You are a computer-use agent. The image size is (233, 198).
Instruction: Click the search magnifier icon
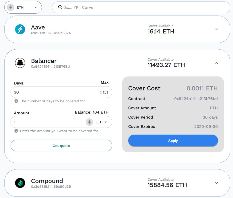click(x=60, y=7)
